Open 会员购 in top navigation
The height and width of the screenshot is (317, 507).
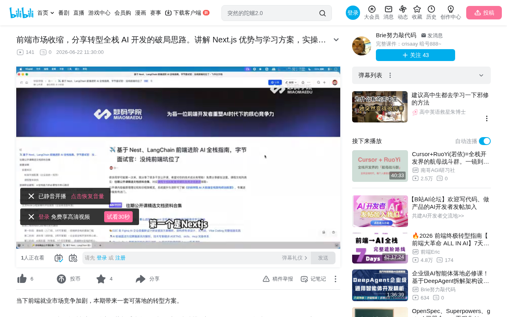(123, 13)
